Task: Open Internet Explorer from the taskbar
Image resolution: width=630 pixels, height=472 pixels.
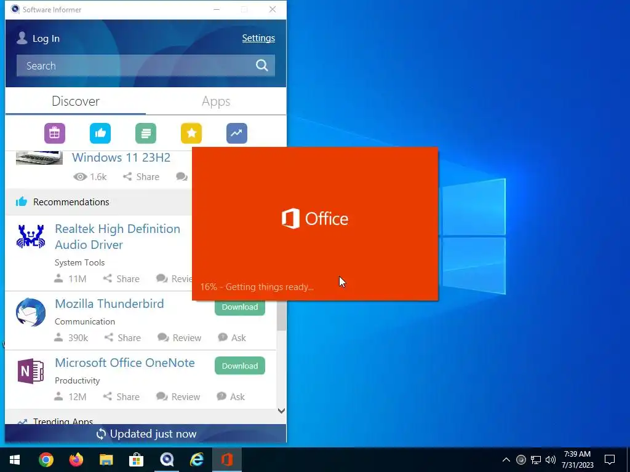Action: coord(197,460)
